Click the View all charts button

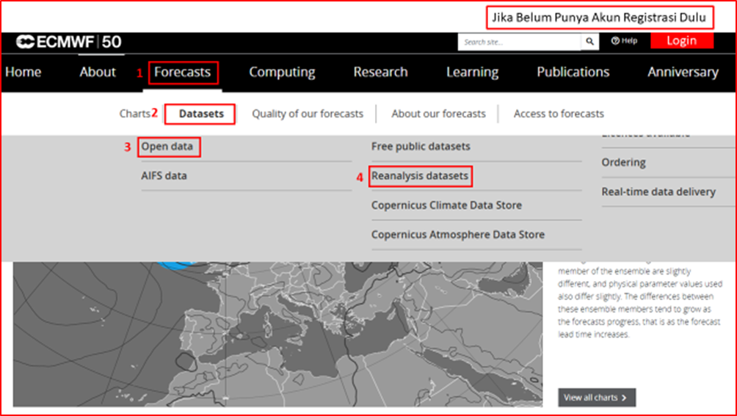coord(597,397)
